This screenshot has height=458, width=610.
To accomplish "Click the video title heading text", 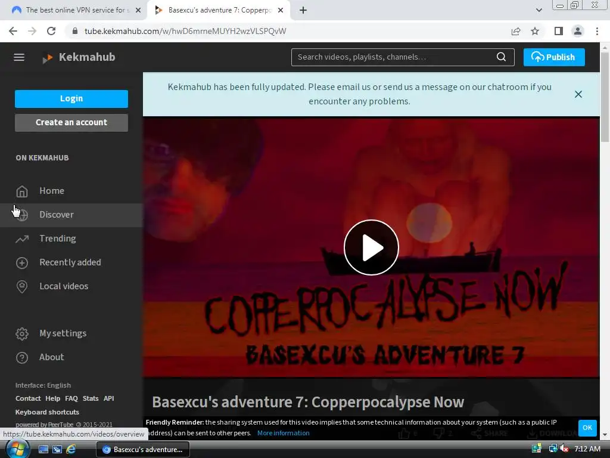I will (308, 402).
